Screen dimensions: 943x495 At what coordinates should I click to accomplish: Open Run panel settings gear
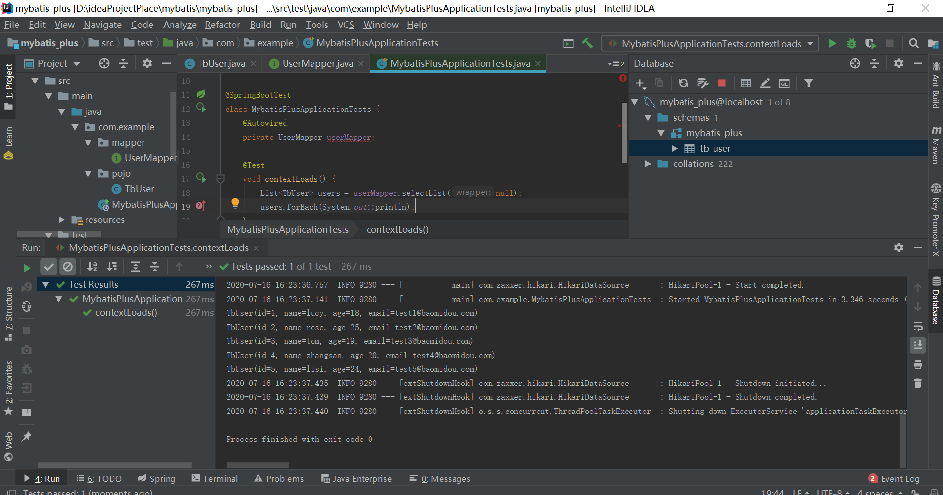(899, 247)
